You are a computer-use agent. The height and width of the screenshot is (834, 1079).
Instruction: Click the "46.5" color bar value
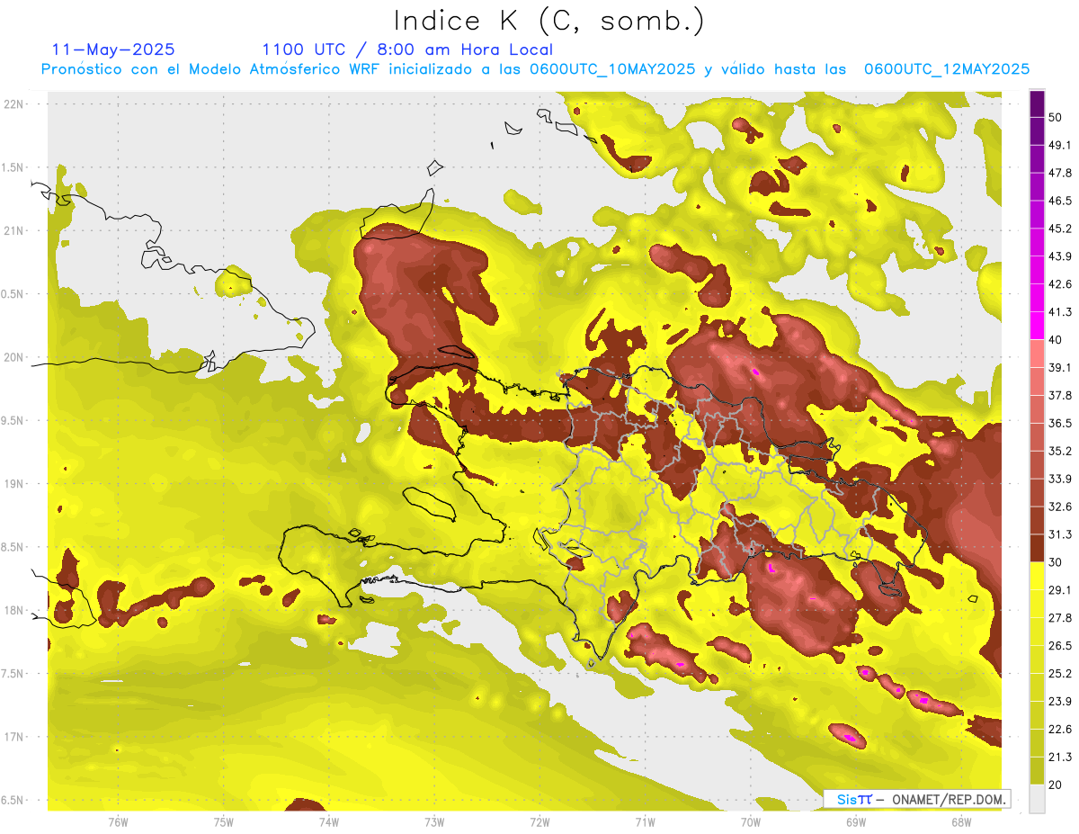[x=1060, y=201]
